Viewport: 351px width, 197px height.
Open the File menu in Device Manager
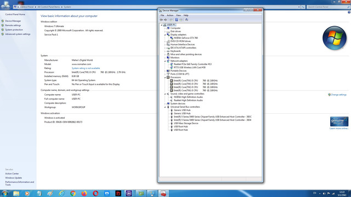point(162,15)
